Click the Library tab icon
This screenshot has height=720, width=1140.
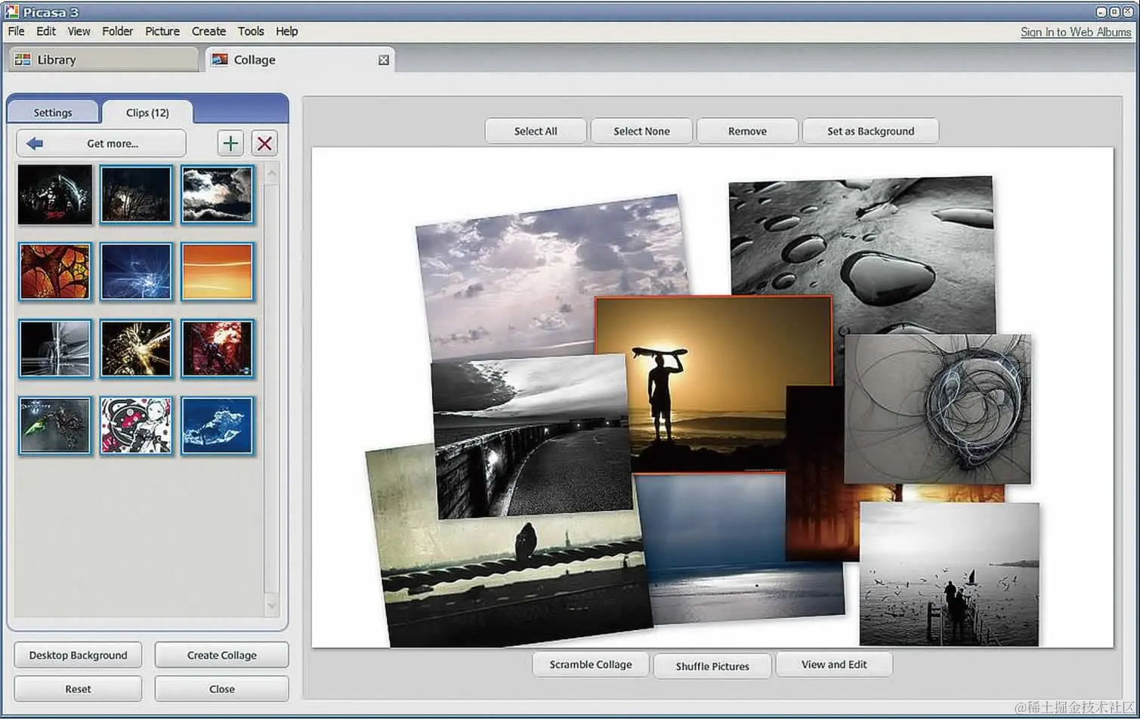[x=23, y=60]
